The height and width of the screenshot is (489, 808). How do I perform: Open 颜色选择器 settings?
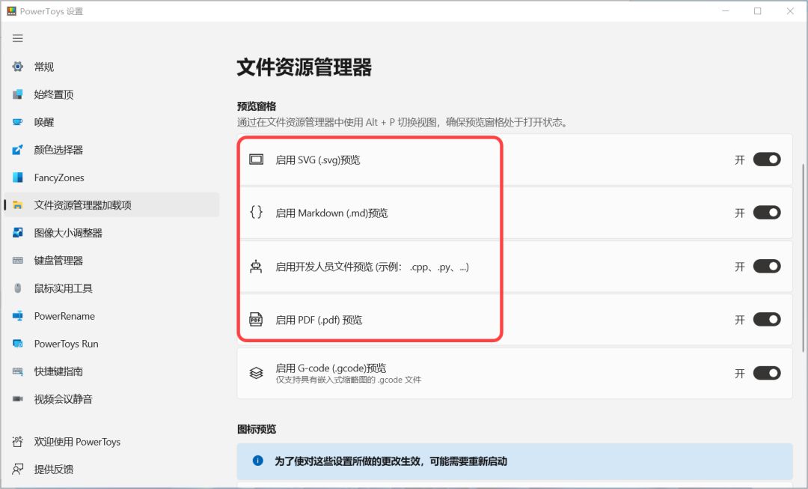coord(111,150)
